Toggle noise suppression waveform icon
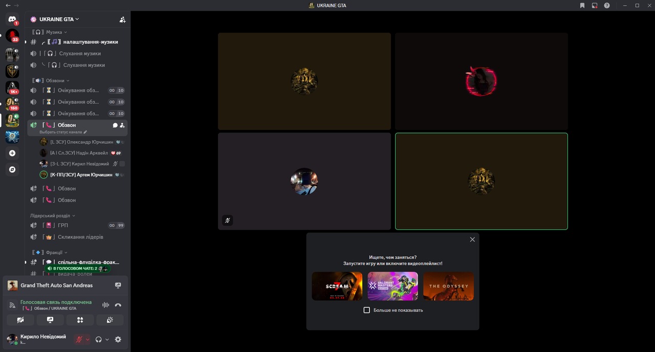655x352 pixels. coord(105,305)
